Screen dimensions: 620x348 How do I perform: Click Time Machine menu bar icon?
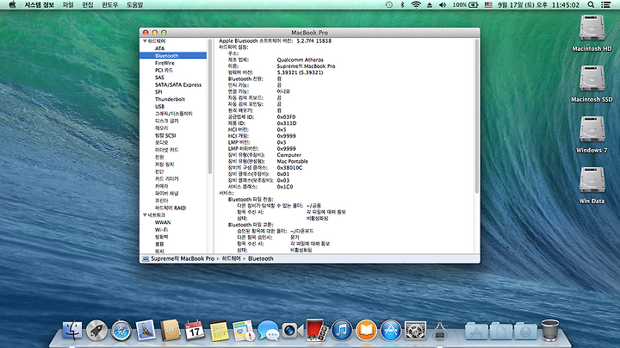coord(389,5)
